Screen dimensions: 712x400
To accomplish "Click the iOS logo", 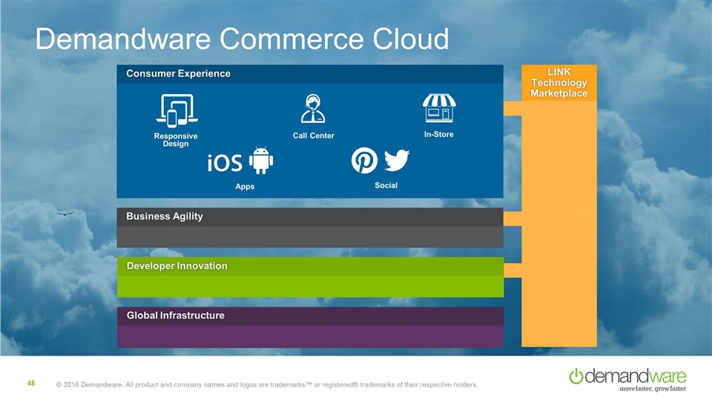I will click(x=225, y=163).
